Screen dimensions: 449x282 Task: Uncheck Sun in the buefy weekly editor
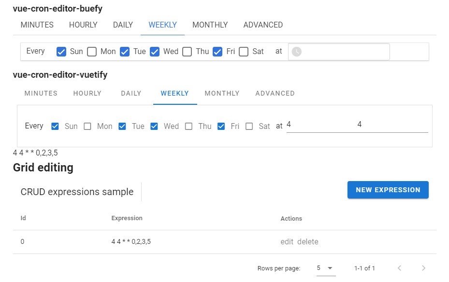click(x=61, y=52)
